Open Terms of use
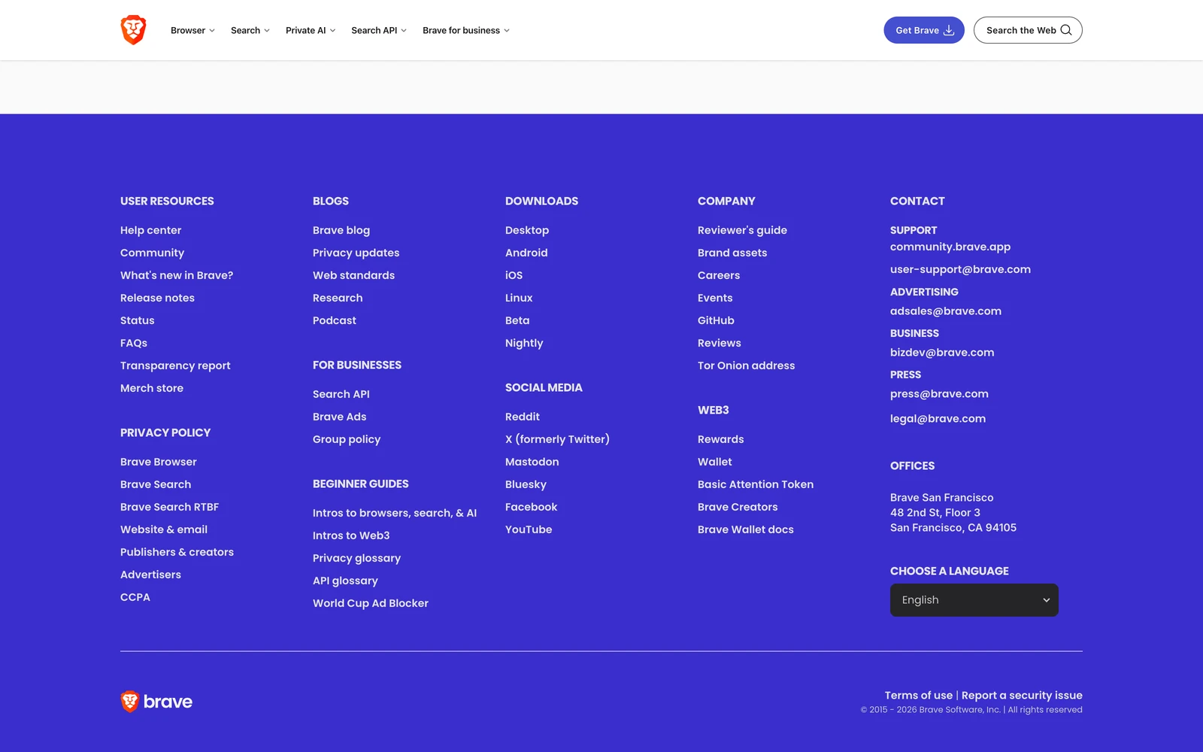Image resolution: width=1203 pixels, height=752 pixels. (918, 696)
